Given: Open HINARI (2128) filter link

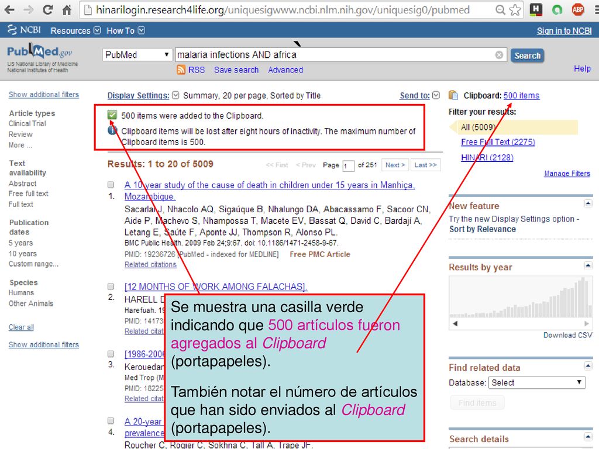Looking at the screenshot, I should (x=487, y=157).
